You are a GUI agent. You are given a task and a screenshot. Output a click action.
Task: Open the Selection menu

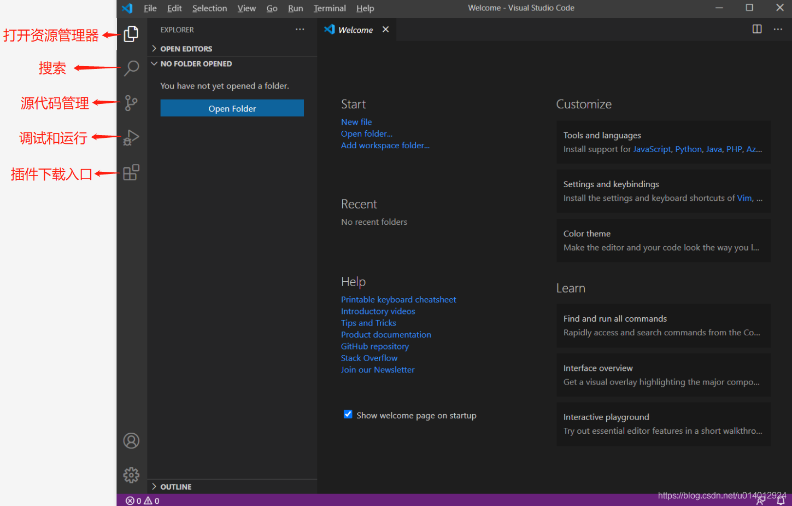point(209,8)
